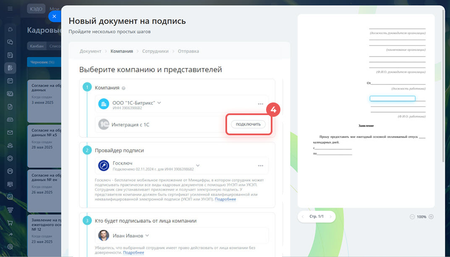The height and width of the screenshot is (257, 450).
Task: Open the funnel icon in sidebar
Action: pyautogui.click(x=10, y=210)
